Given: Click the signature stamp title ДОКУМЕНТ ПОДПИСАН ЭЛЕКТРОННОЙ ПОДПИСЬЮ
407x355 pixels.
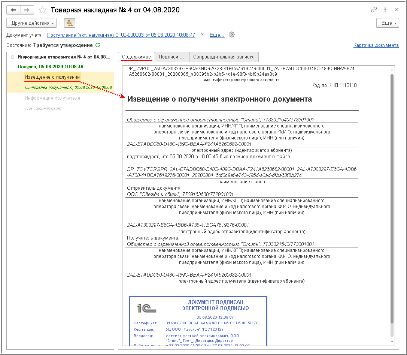Looking at the screenshot, I should coord(215,305).
